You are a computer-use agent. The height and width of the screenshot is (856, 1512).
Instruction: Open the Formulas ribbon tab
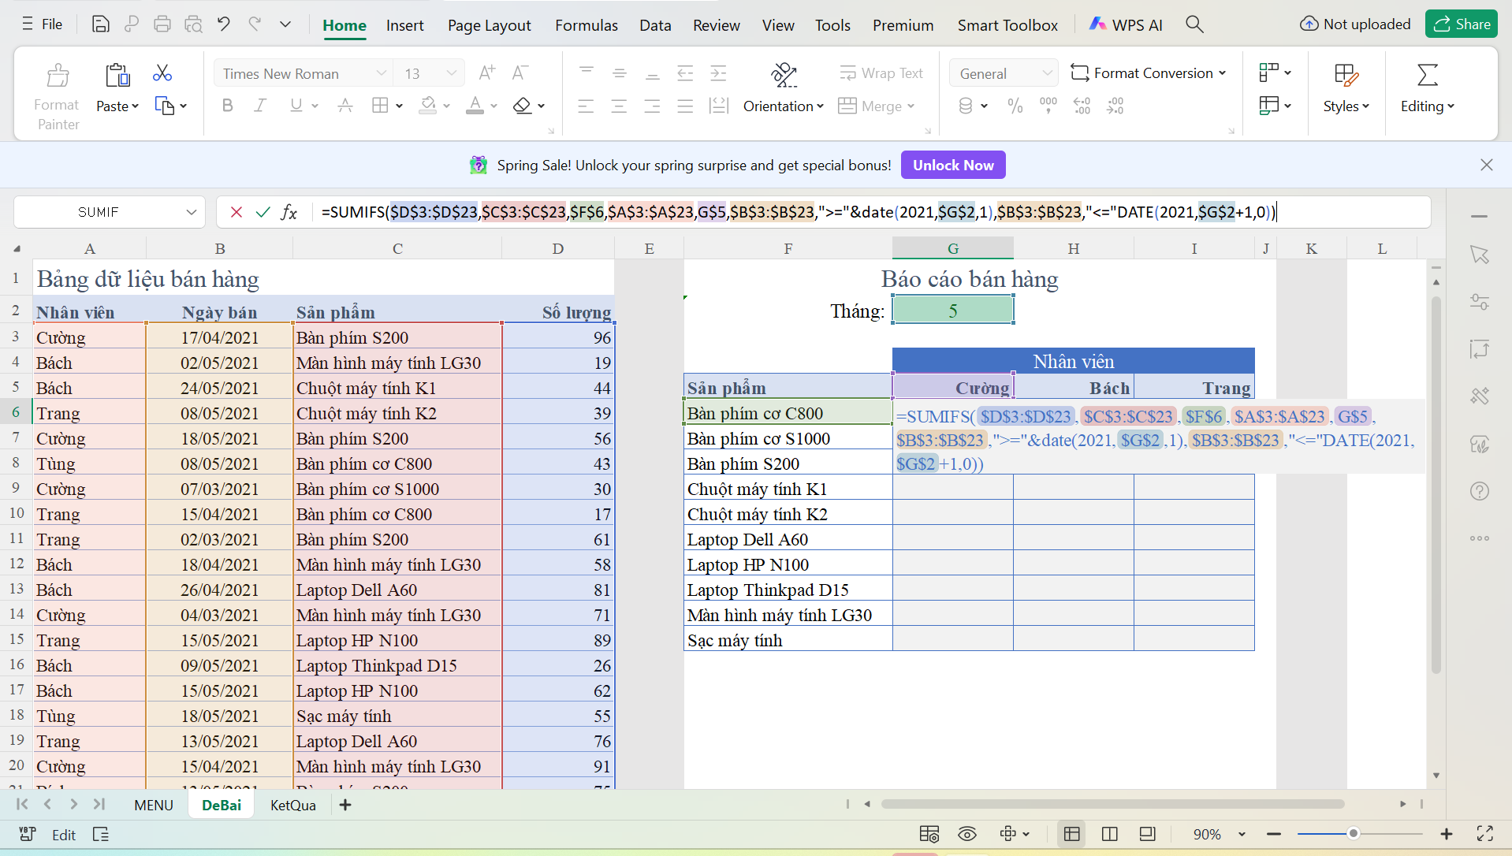(x=586, y=25)
